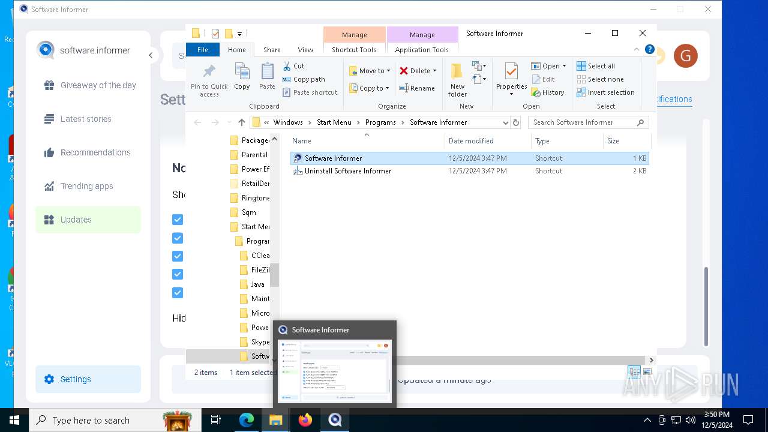Go up one folder level arrow

tap(242, 122)
